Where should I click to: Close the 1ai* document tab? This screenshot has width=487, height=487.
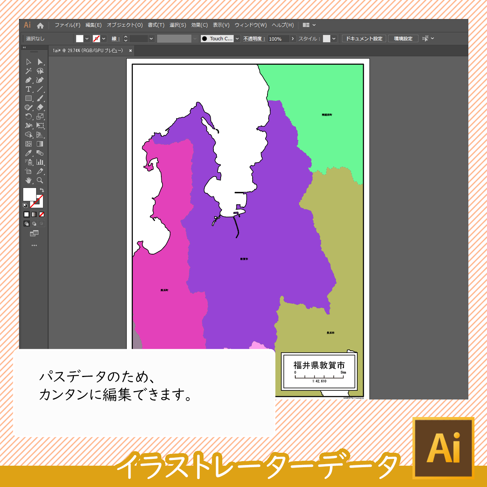pyautogui.click(x=131, y=51)
